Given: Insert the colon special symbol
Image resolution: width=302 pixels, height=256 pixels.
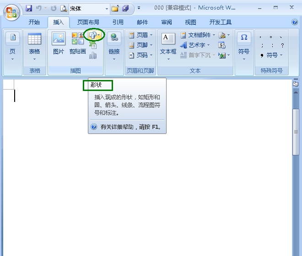Looking at the screenshot, I should pos(272,45).
